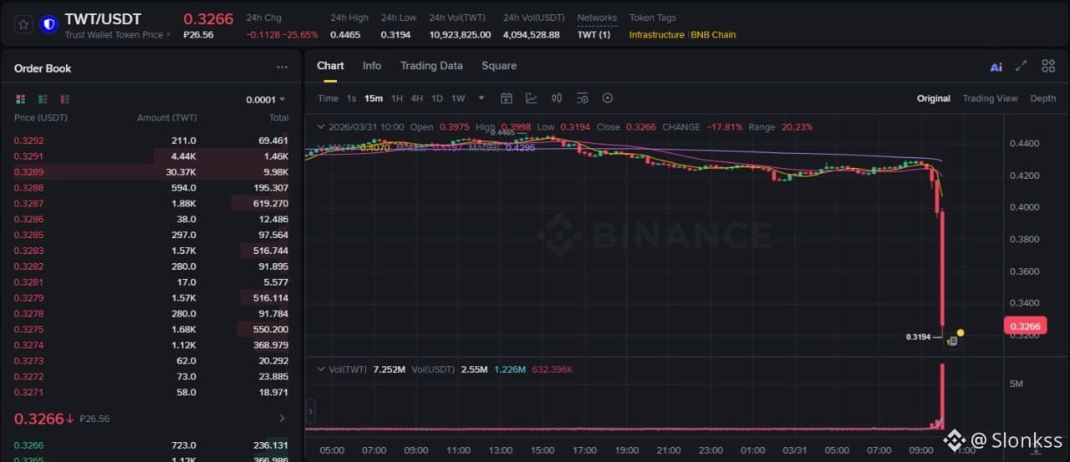This screenshot has width=1070, height=462.
Task: Show only buy orders view
Action: (43, 99)
